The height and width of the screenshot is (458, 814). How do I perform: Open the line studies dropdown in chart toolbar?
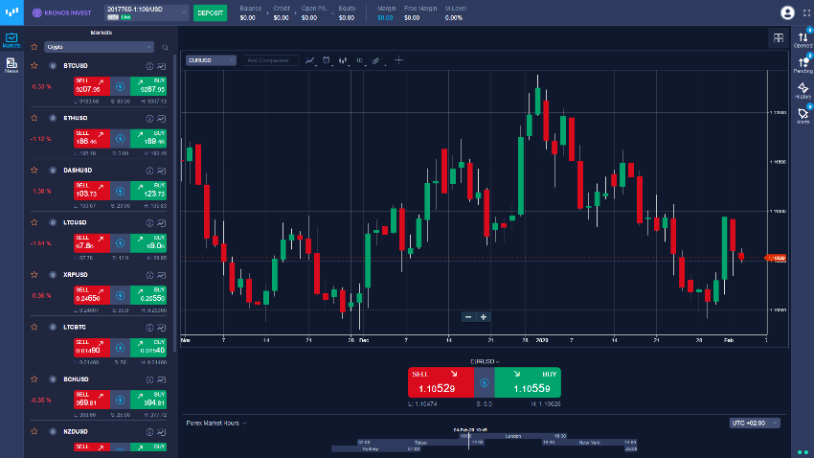point(310,60)
